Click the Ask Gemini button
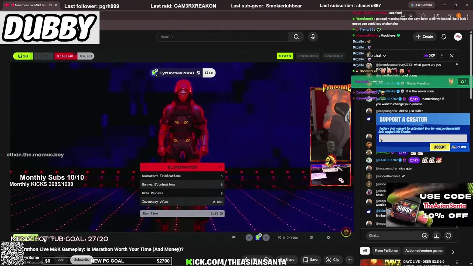The height and width of the screenshot is (266, 473). tap(421, 5)
